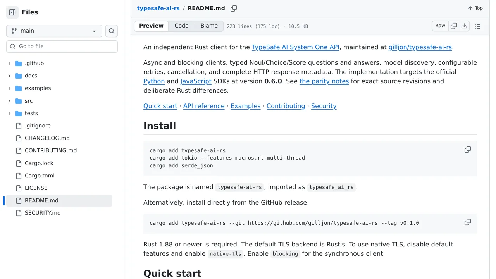Open the src folder icon
Screen dimensions: 496x279
[19, 101]
